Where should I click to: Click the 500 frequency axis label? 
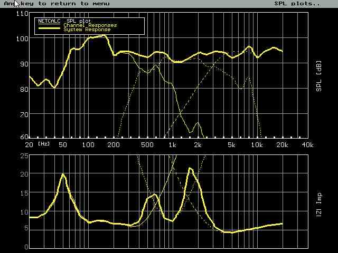(147, 145)
